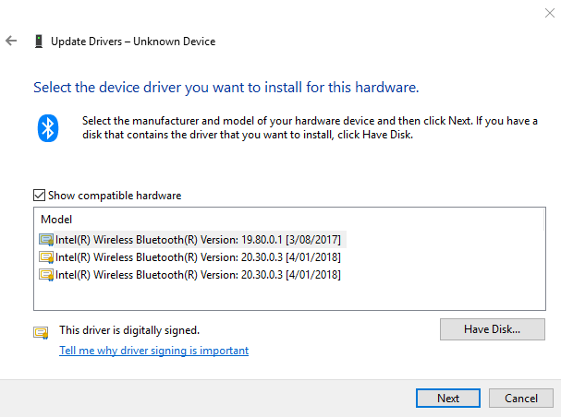Click the Have Disk... button

493,328
